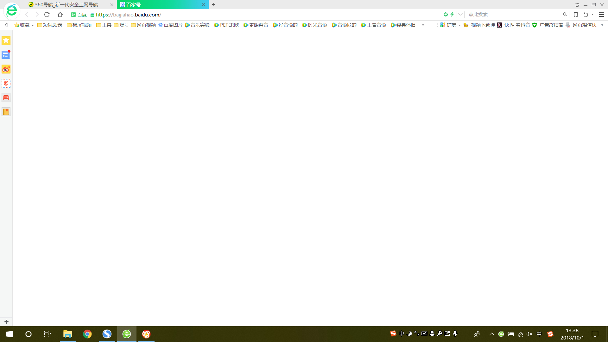Go to the home page icon
The height and width of the screenshot is (342, 608).
click(60, 15)
